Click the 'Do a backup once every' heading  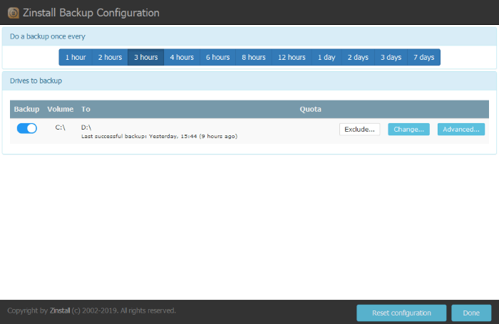pos(48,36)
